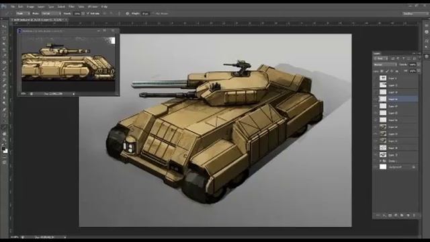Click background color swatch
Screen dimensions: 430x242
click(x=5, y=151)
